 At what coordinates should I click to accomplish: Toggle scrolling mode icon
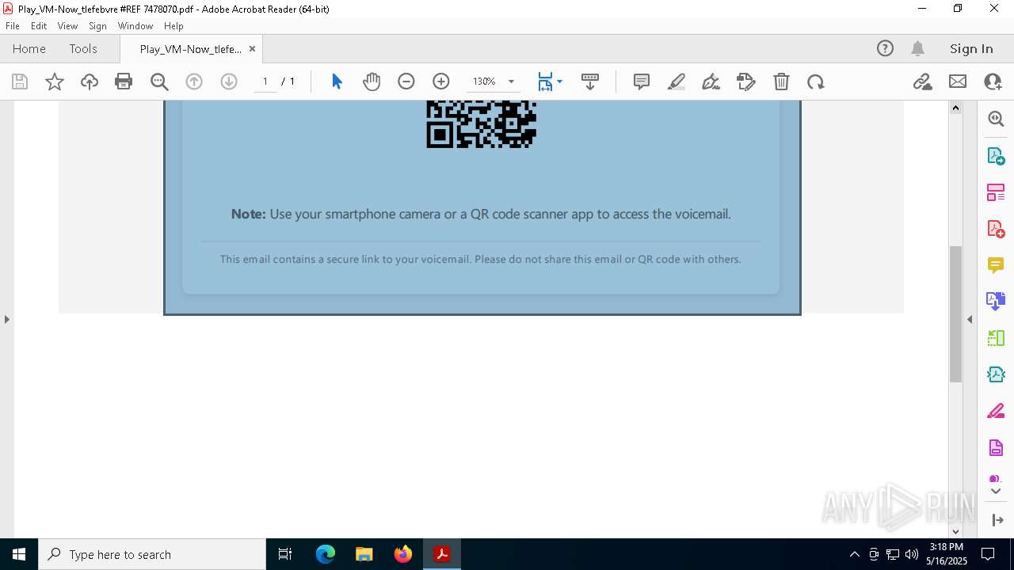click(x=590, y=82)
